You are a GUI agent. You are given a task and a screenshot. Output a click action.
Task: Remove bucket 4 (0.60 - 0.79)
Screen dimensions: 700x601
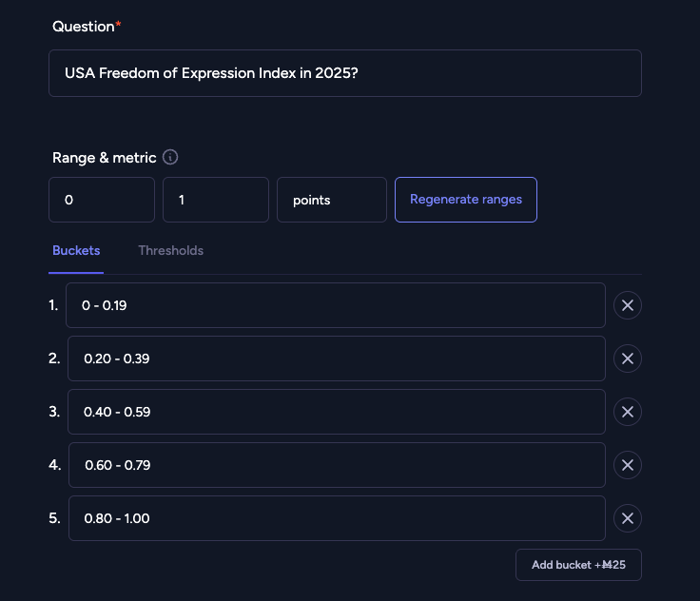(x=627, y=465)
